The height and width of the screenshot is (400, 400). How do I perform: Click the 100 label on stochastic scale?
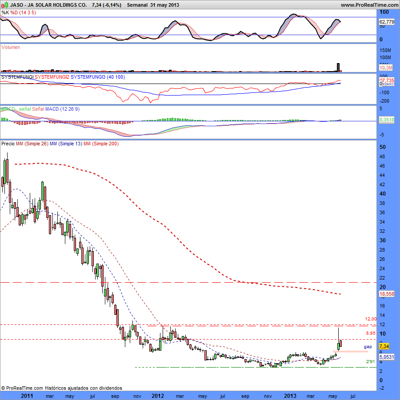point(384,12)
